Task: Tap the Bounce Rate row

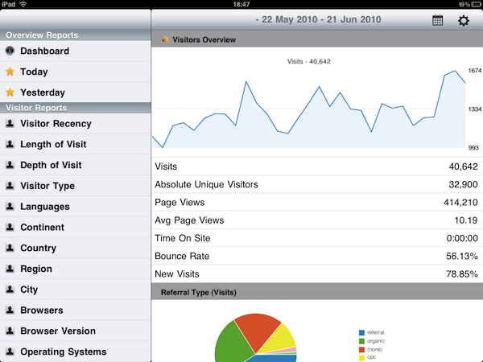Action: coord(317,256)
